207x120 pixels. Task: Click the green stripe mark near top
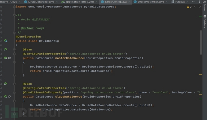201,16
